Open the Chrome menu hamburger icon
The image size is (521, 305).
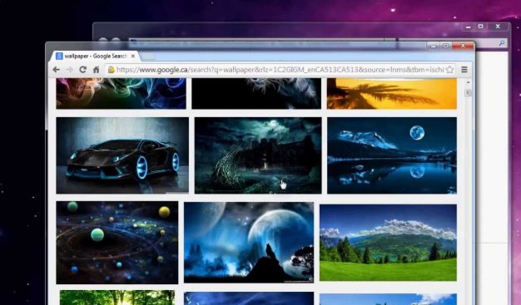(x=464, y=70)
